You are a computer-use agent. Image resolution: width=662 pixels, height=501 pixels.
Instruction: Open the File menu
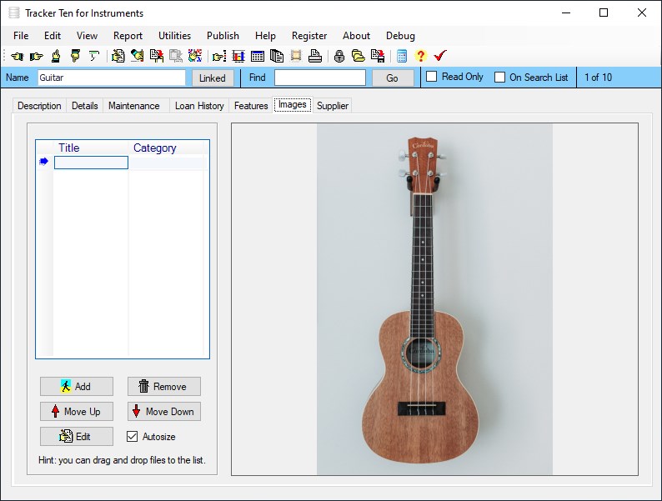click(21, 36)
